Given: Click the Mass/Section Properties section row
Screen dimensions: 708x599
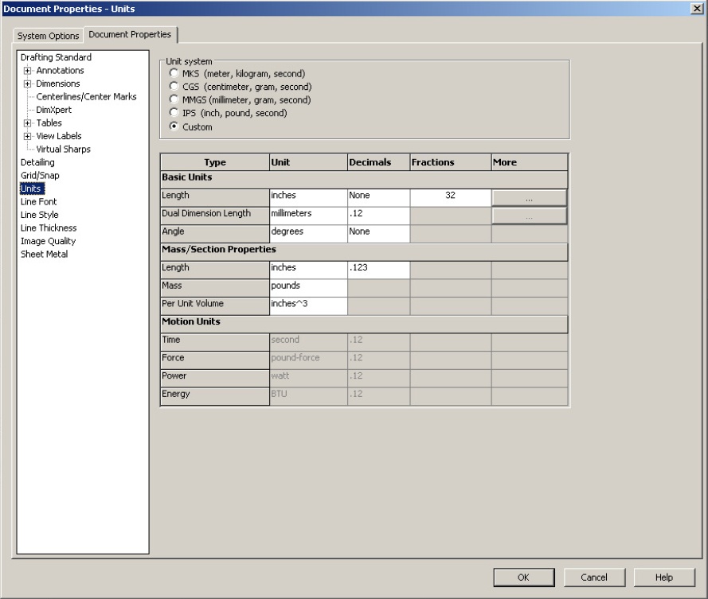Looking at the screenshot, I should click(x=364, y=251).
